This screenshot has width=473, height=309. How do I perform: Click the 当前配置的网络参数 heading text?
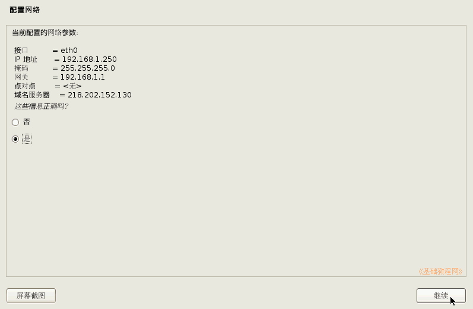45,33
